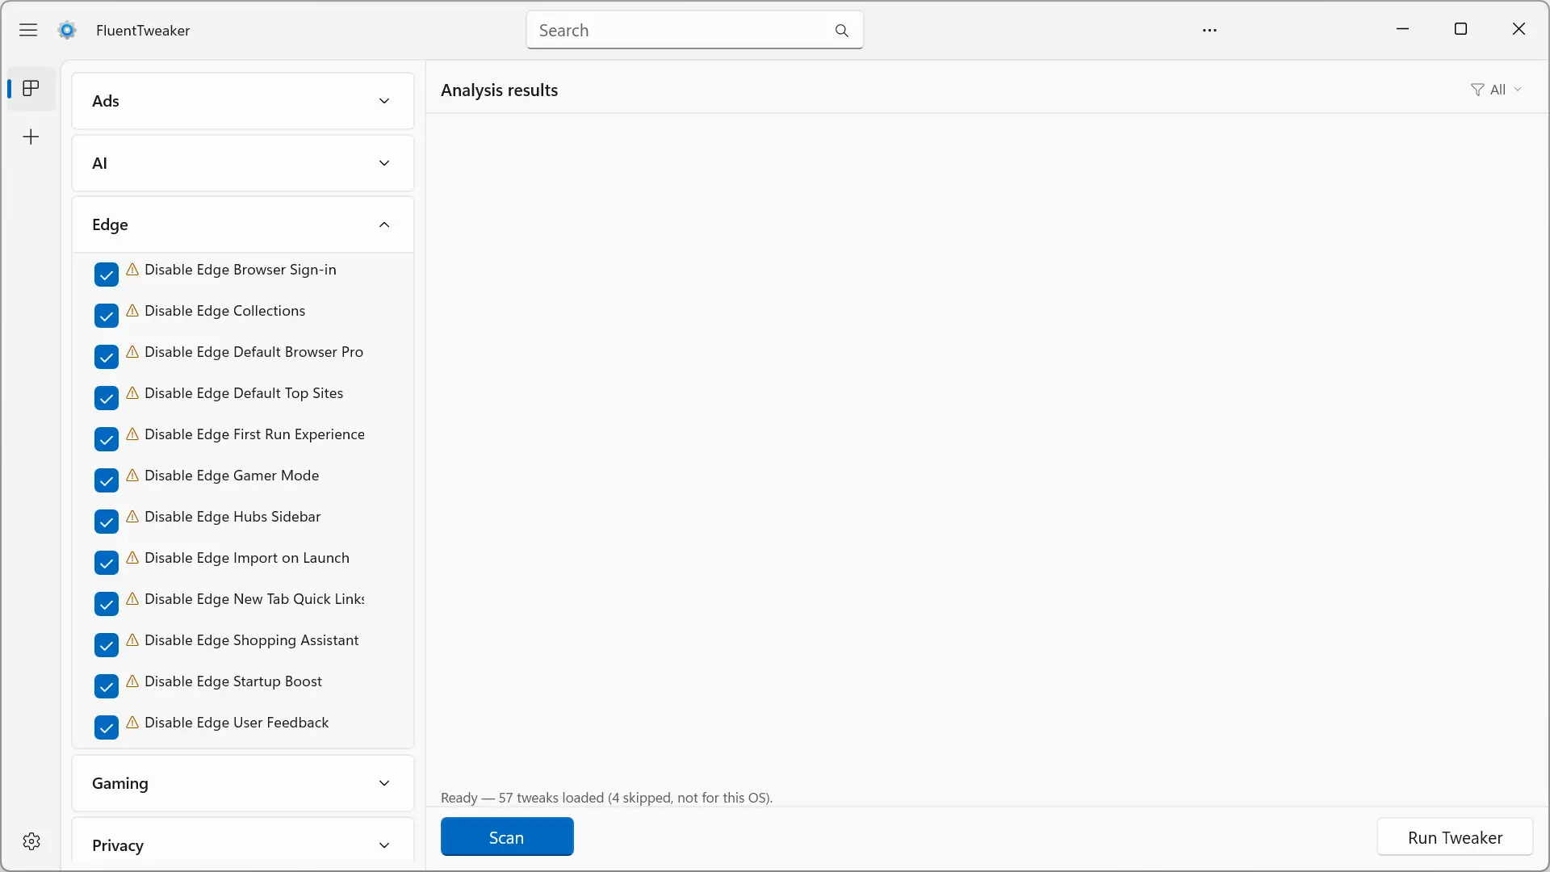Minimize the FluentTweaker window
1550x872 pixels.
[x=1403, y=29]
